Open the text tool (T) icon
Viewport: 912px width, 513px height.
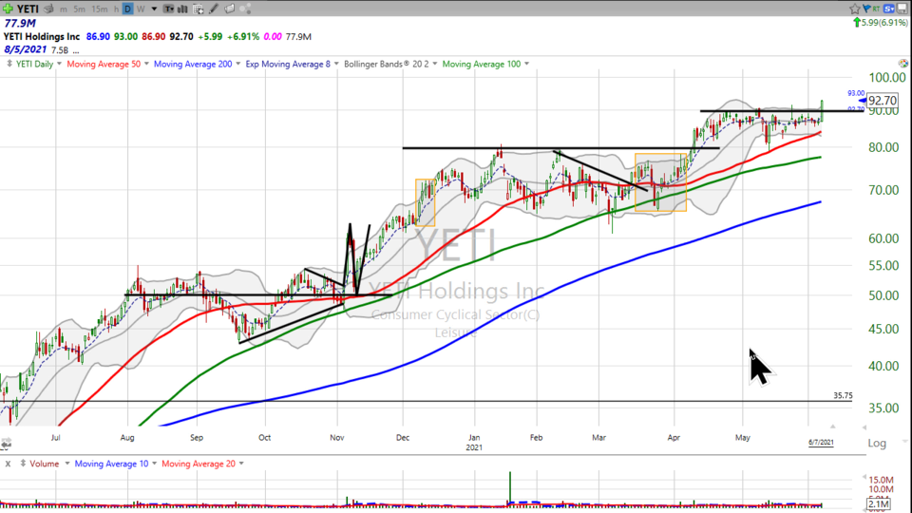pos(168,9)
